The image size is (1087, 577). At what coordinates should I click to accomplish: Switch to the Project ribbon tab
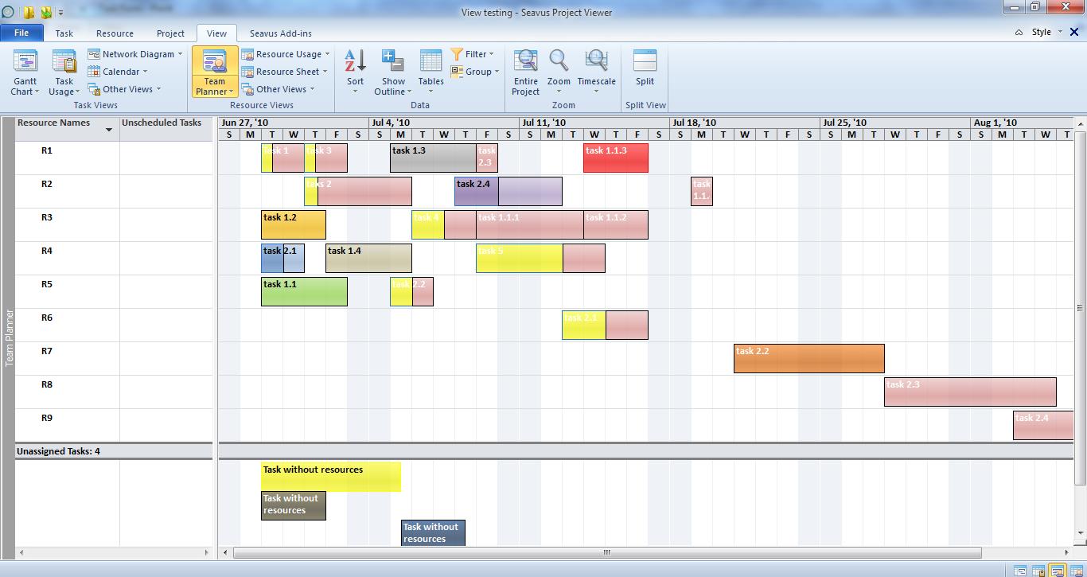tap(170, 33)
